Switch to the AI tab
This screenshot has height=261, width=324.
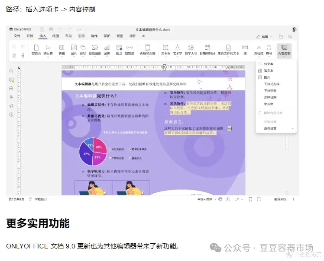pos(144,36)
